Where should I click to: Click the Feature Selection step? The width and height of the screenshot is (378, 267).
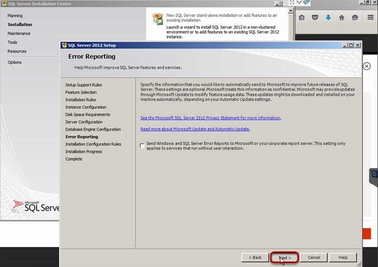[x=81, y=92]
